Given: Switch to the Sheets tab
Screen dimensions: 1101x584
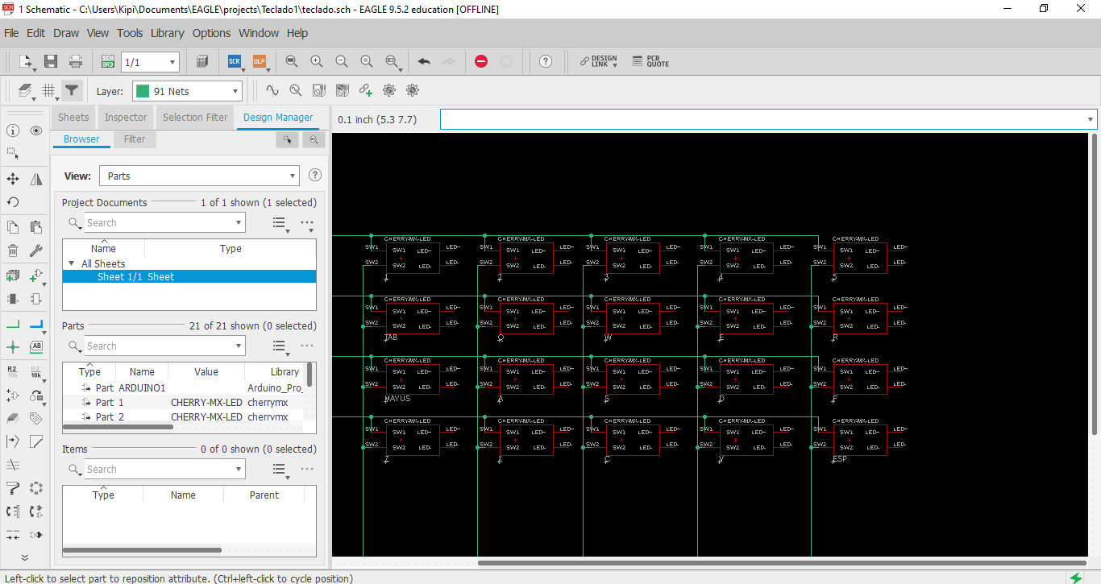Looking at the screenshot, I should 73,118.
